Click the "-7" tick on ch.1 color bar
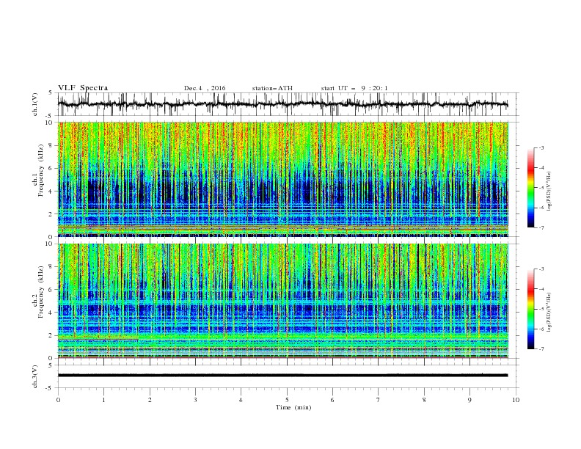581x449 pixels. (541, 227)
